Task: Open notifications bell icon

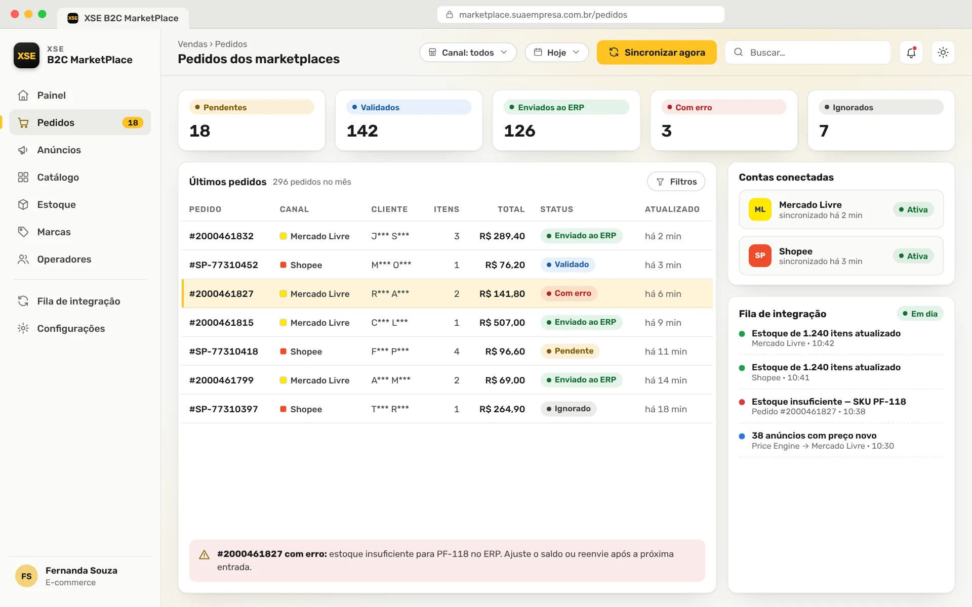Action: pos(911,52)
